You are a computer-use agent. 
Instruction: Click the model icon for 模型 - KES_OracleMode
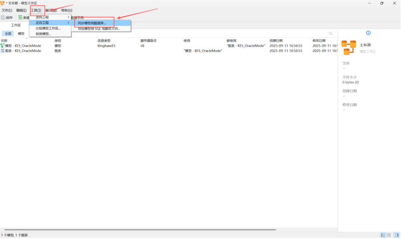point(3,46)
